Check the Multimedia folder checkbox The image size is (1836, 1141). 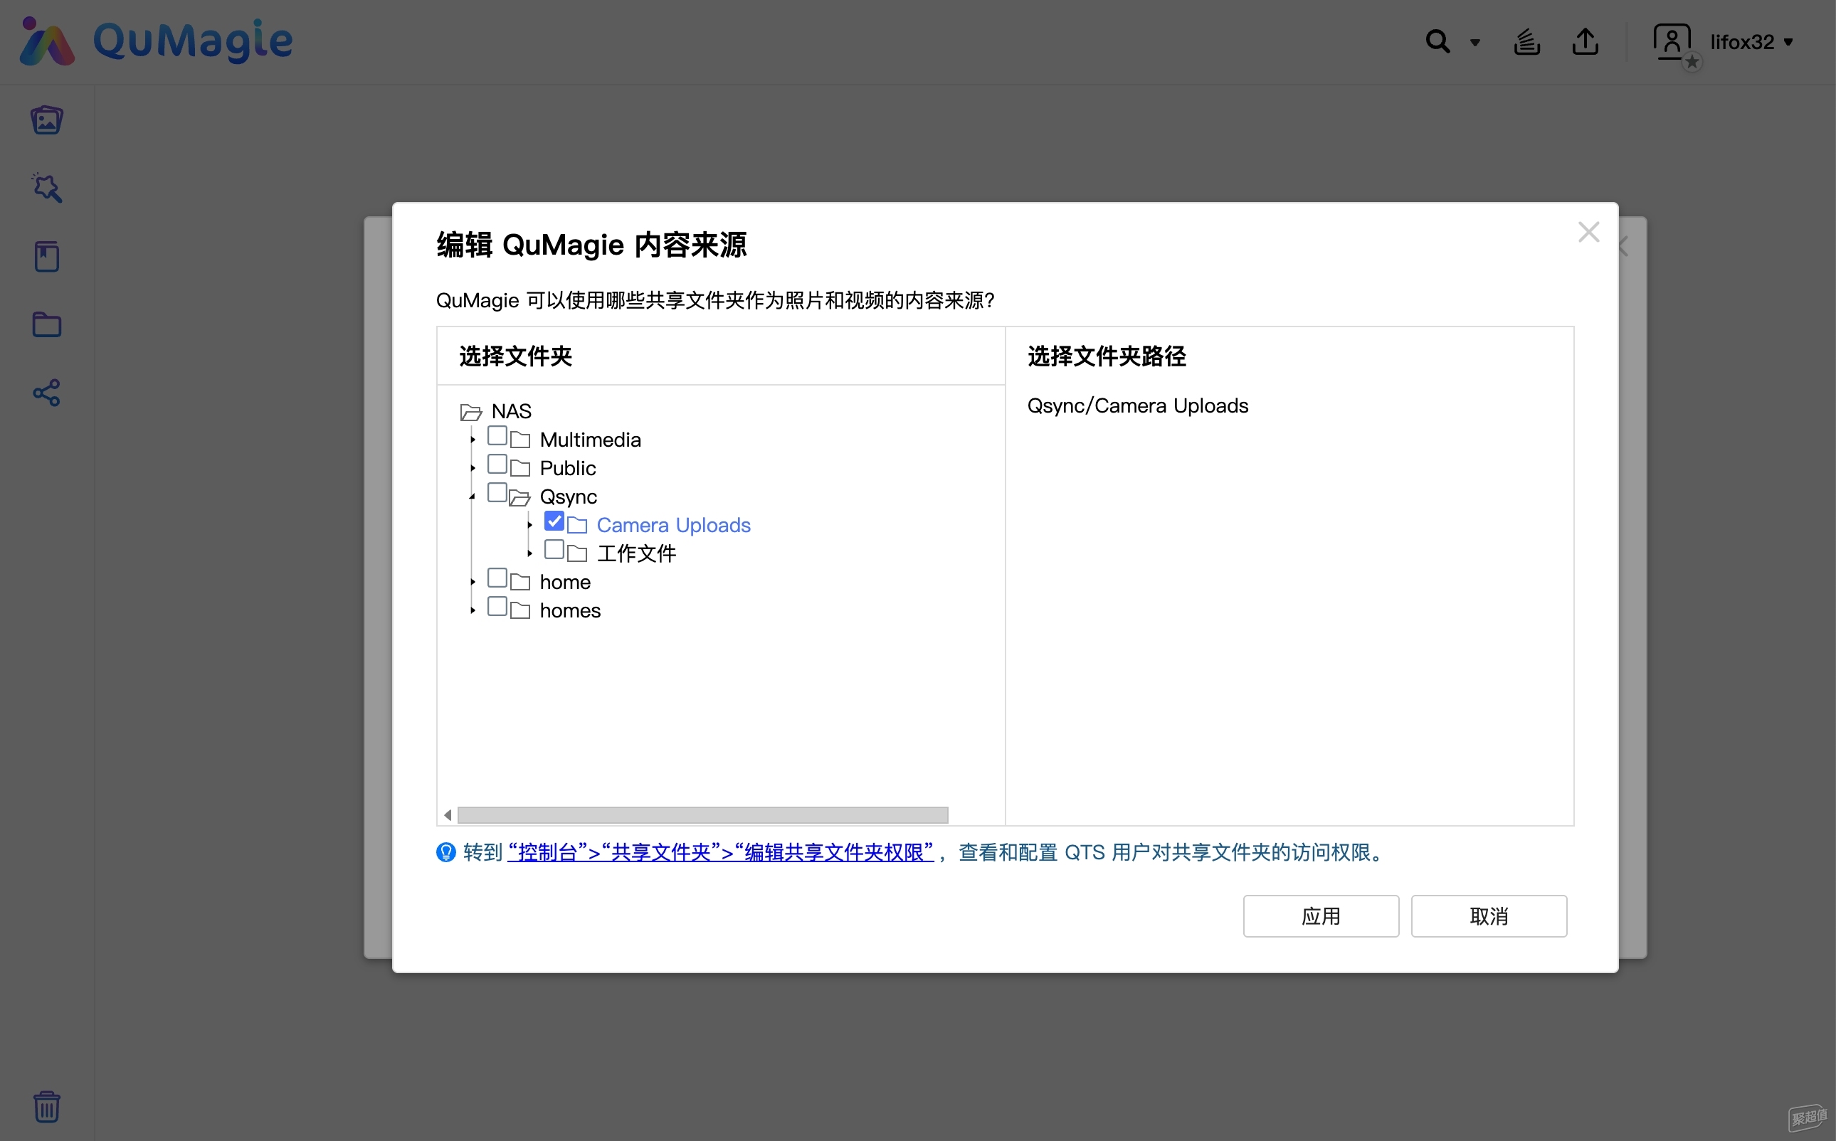[x=497, y=435]
